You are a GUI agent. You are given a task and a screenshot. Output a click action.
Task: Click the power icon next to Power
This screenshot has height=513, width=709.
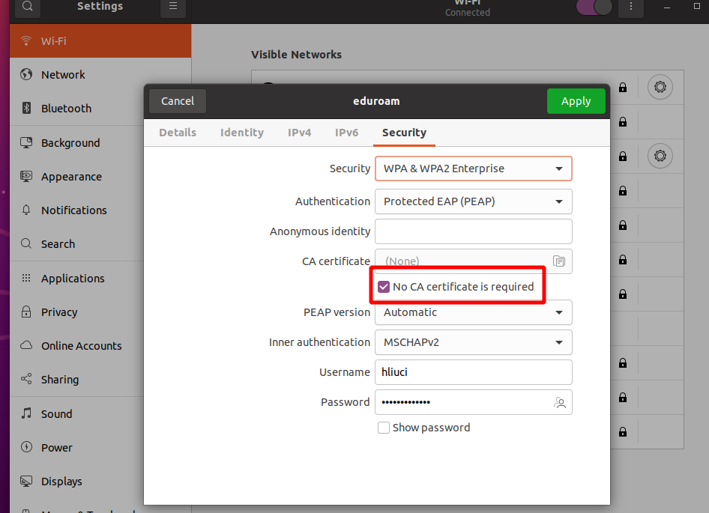tap(26, 447)
